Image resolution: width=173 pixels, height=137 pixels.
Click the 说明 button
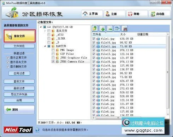coord(19,100)
